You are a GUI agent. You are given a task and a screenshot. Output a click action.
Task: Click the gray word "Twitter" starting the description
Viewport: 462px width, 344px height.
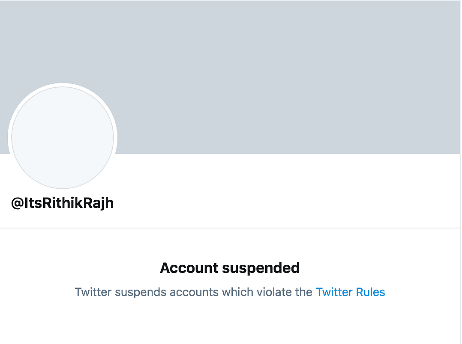pyautogui.click(x=93, y=292)
